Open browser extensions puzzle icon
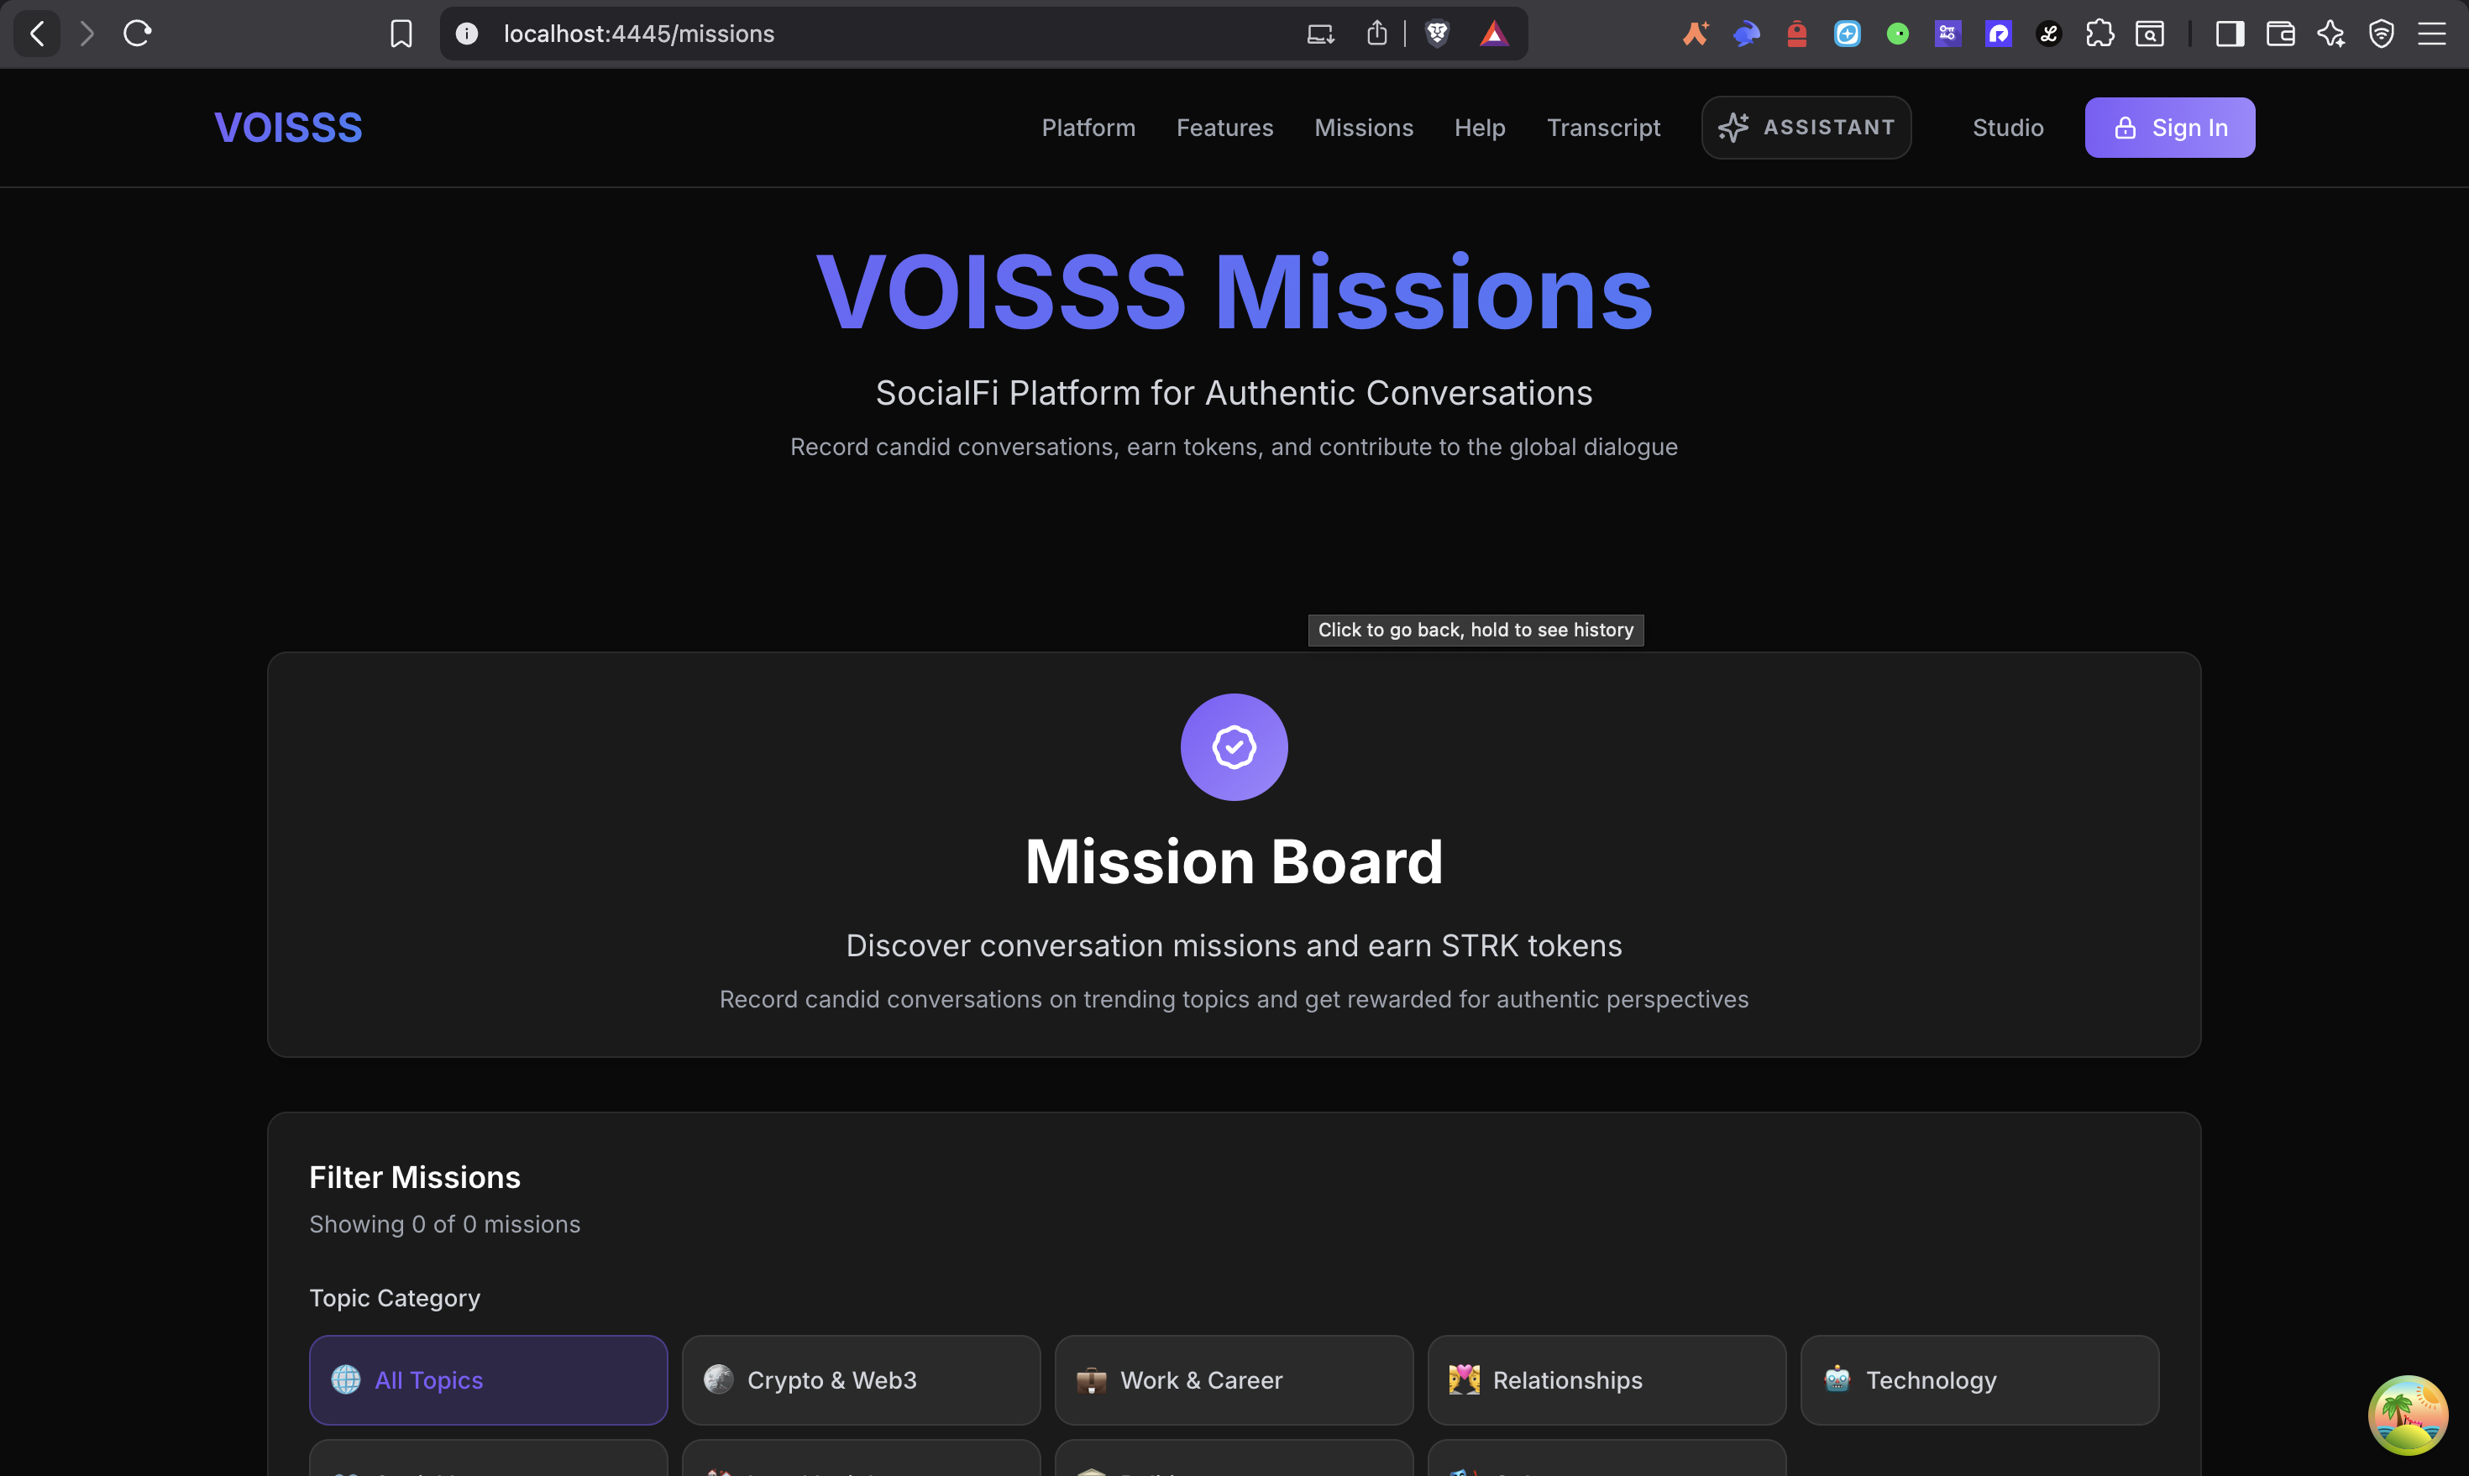Image resolution: width=2469 pixels, height=1476 pixels. (x=2099, y=34)
